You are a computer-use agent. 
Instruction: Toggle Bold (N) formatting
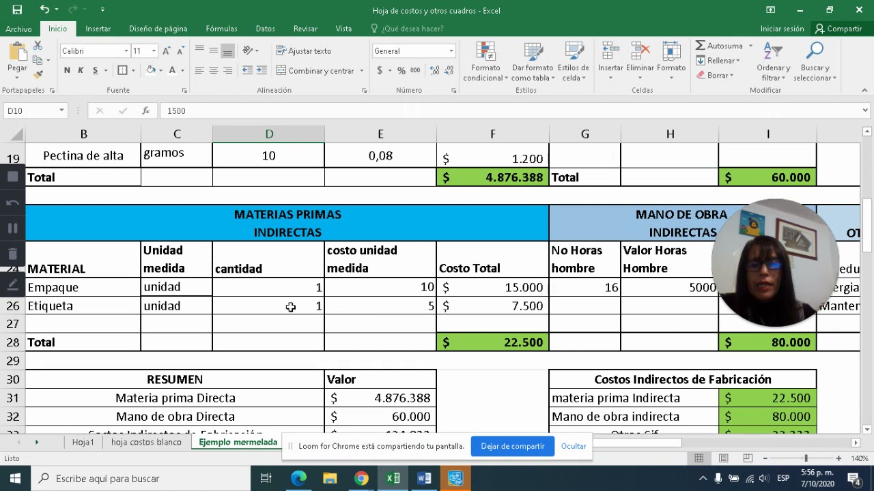[67, 70]
